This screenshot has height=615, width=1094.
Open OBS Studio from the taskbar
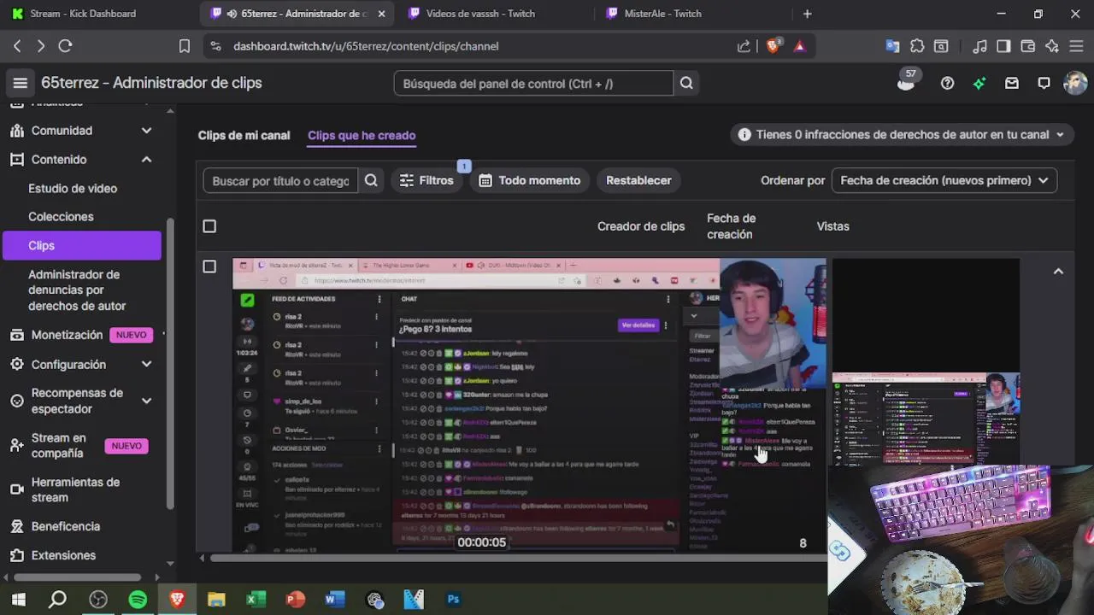click(98, 600)
